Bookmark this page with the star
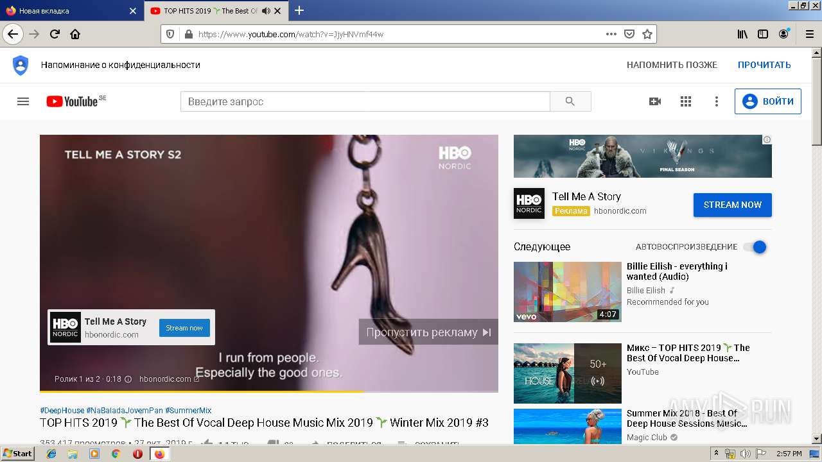The image size is (822, 462). pos(647,34)
